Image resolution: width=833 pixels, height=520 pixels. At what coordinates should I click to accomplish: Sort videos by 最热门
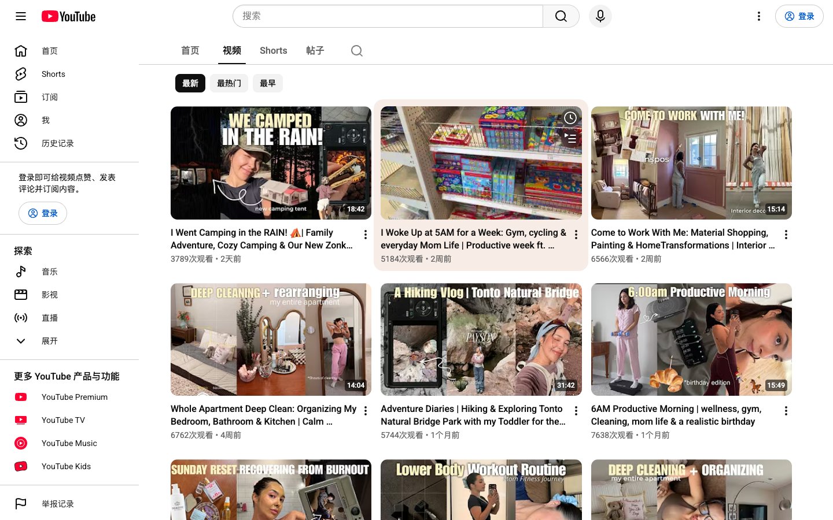point(229,83)
